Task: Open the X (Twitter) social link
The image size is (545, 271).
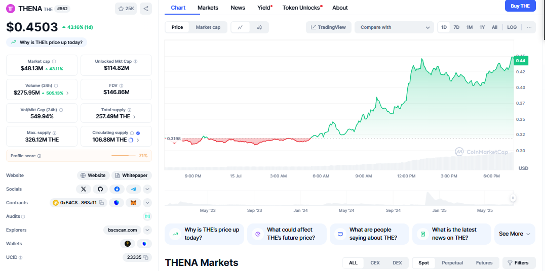Action: [84, 189]
